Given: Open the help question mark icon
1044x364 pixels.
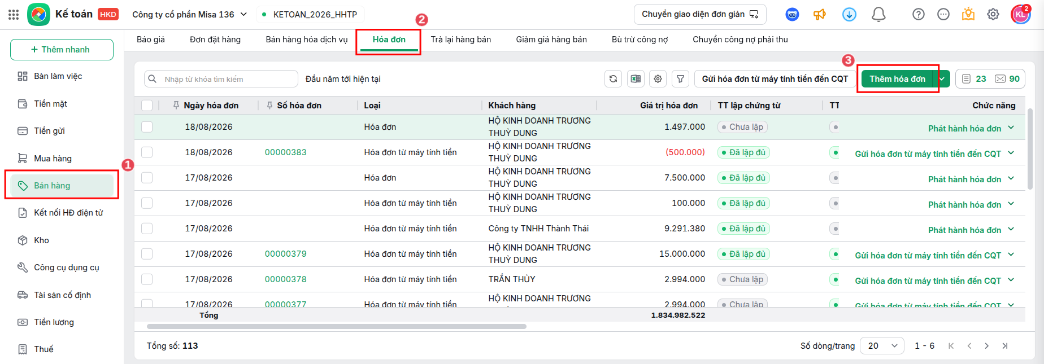Looking at the screenshot, I should 919,15.
